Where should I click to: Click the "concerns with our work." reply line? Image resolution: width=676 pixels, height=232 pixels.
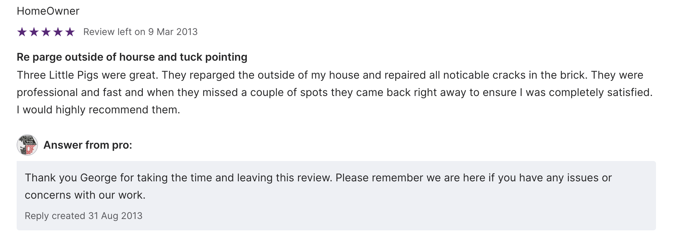[85, 195]
